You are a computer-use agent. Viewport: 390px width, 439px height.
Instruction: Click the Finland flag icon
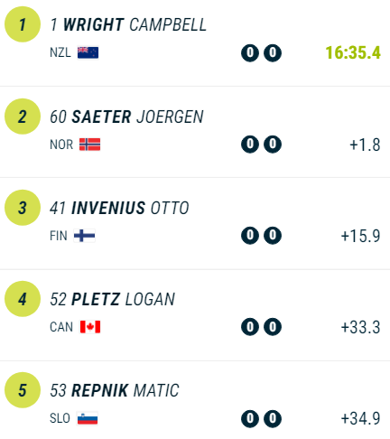point(85,236)
